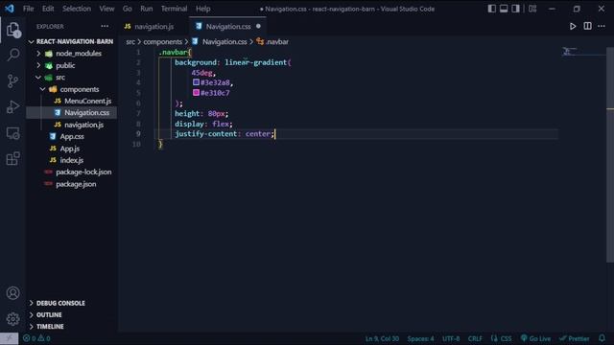The image size is (614, 345).
Task: Open the Selection menu
Action: [77, 9]
